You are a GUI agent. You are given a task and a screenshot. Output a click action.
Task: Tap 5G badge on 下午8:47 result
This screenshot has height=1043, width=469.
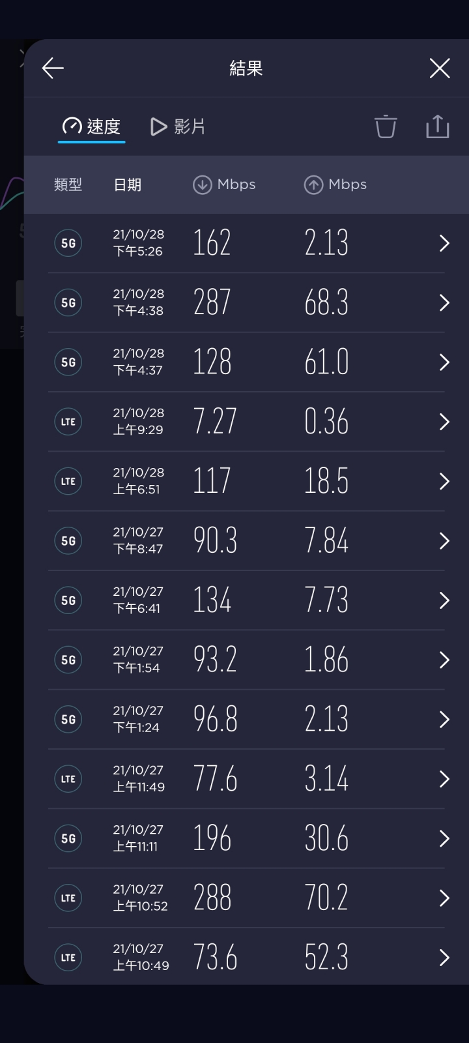point(68,541)
